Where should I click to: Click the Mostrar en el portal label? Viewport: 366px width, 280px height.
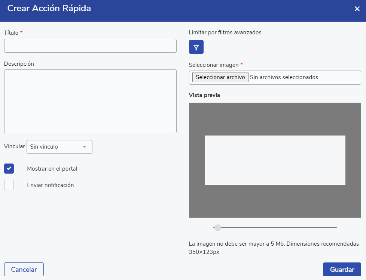click(x=52, y=169)
